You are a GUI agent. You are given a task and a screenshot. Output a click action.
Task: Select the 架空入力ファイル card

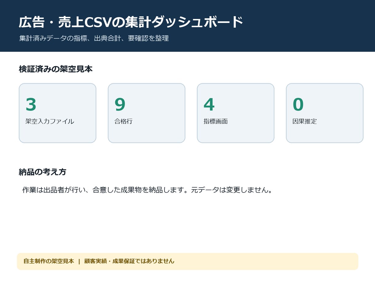[x=57, y=113]
